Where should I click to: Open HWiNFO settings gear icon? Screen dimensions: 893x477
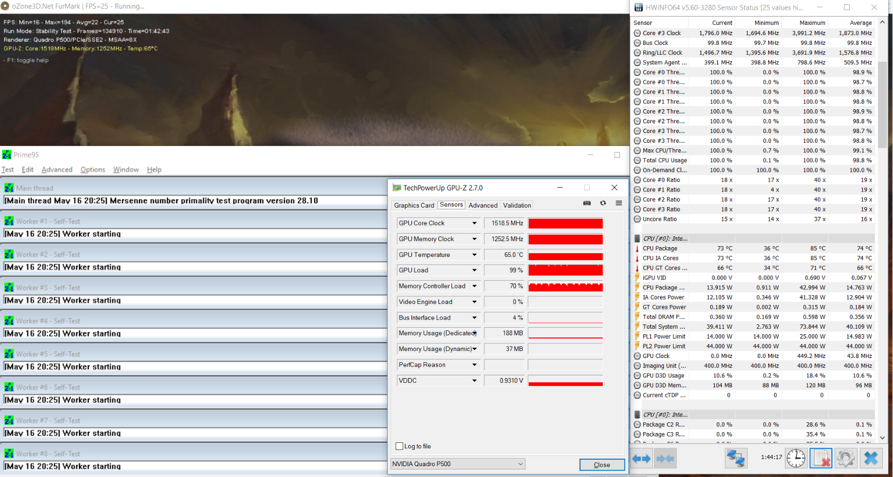pyautogui.click(x=845, y=458)
